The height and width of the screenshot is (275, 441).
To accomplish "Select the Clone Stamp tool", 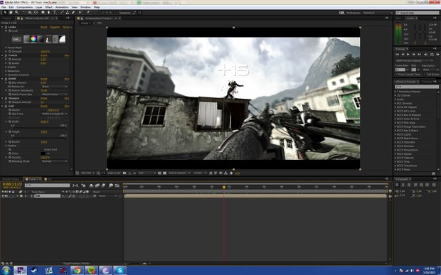I will 68,13.
